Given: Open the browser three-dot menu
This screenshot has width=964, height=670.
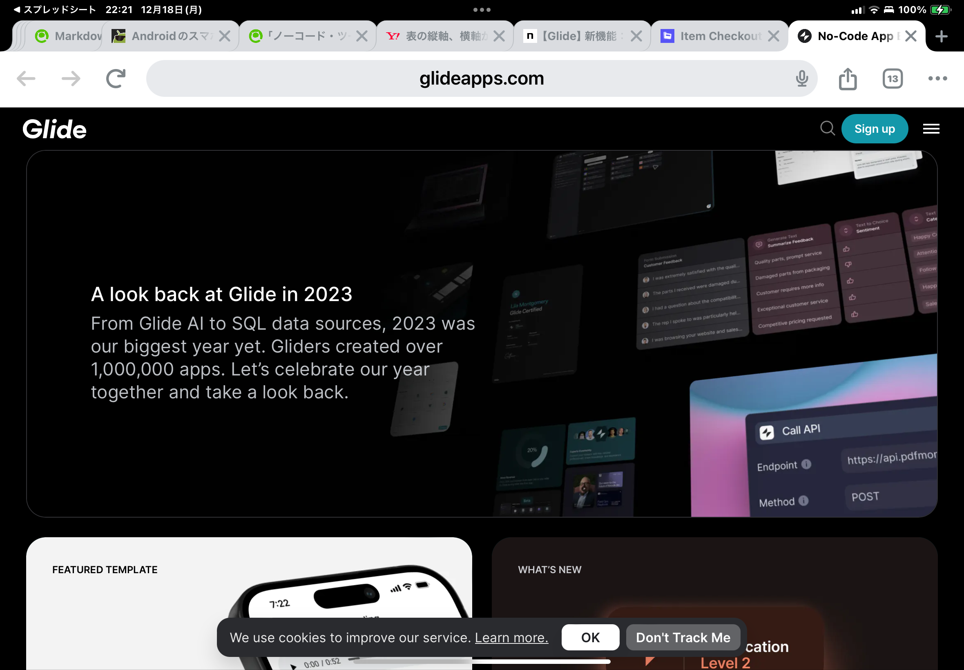Looking at the screenshot, I should point(937,78).
